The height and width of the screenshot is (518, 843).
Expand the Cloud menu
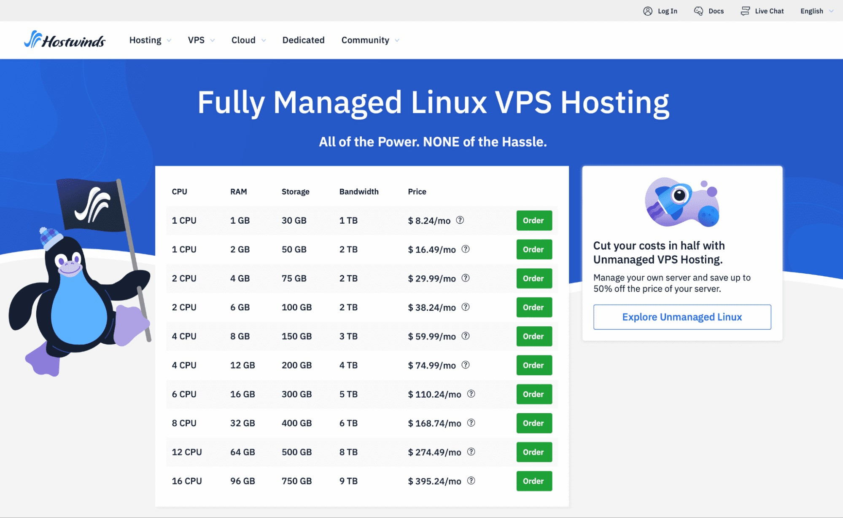coord(248,40)
